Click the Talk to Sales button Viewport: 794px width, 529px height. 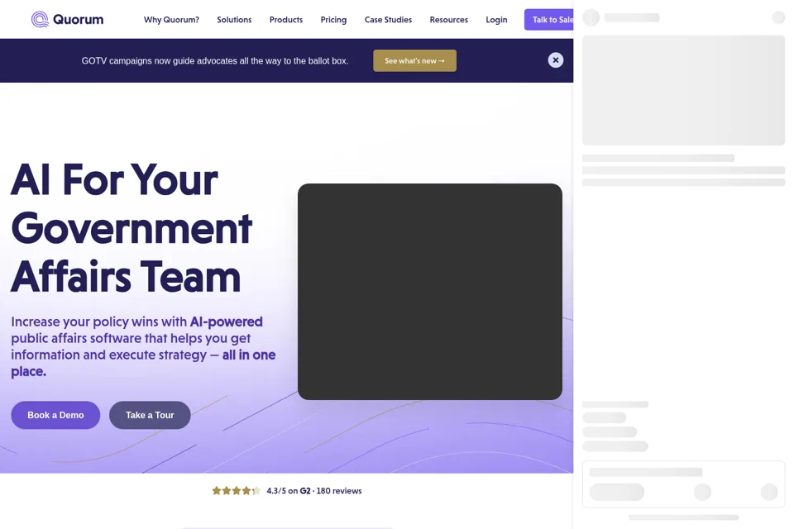click(x=549, y=20)
